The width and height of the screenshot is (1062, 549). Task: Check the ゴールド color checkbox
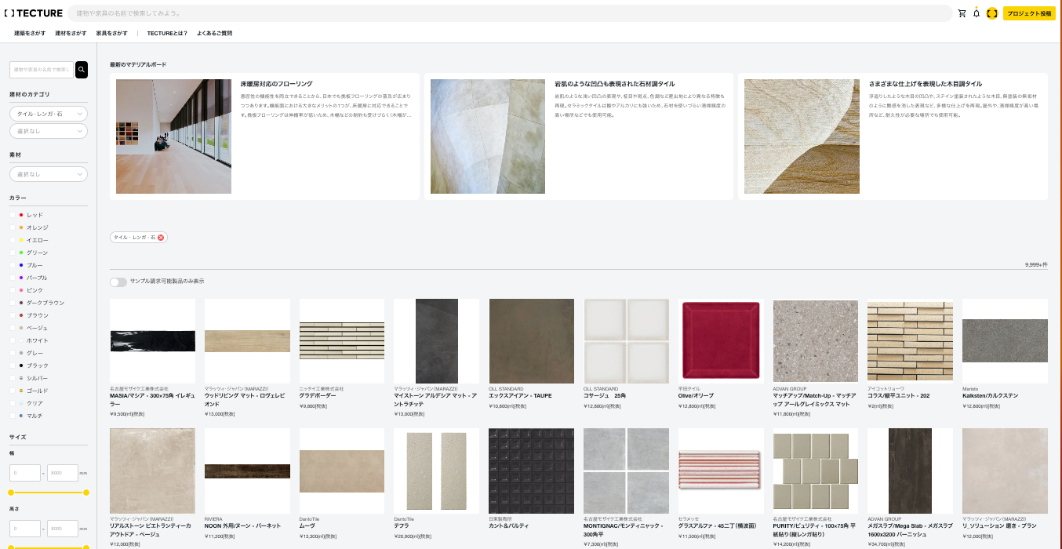point(12,391)
